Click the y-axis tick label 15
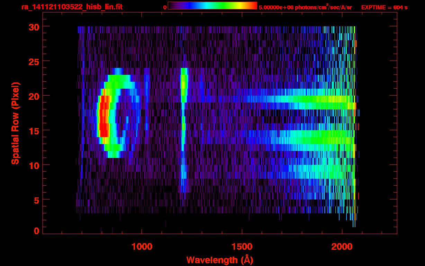 tap(34, 131)
